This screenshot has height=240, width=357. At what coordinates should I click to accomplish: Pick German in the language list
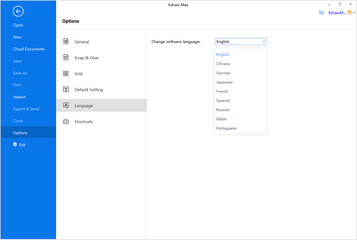coord(223,73)
